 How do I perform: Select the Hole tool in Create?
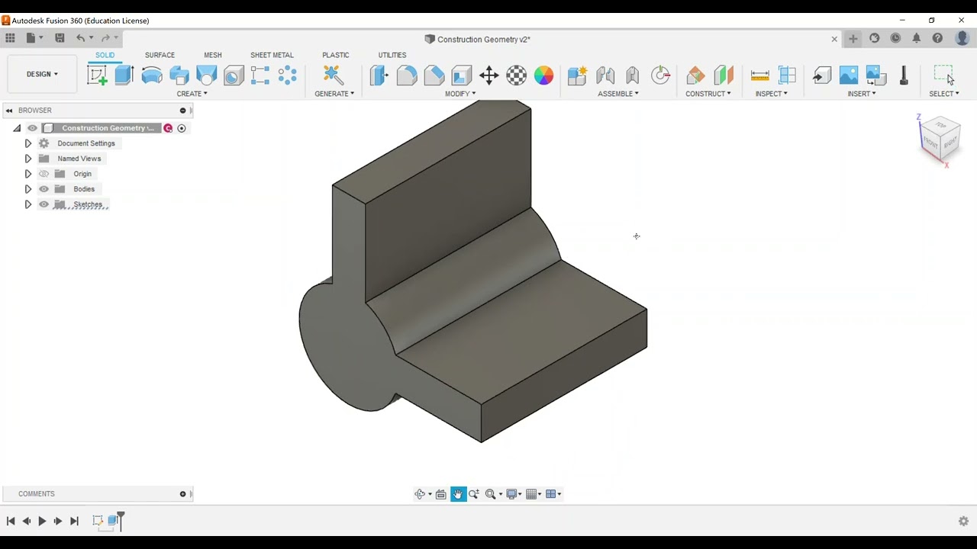point(234,75)
